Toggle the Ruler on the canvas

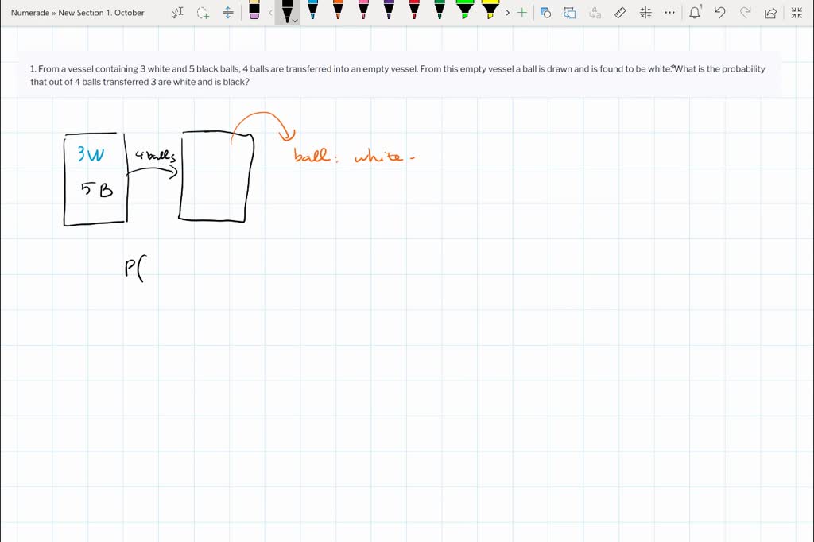click(621, 13)
